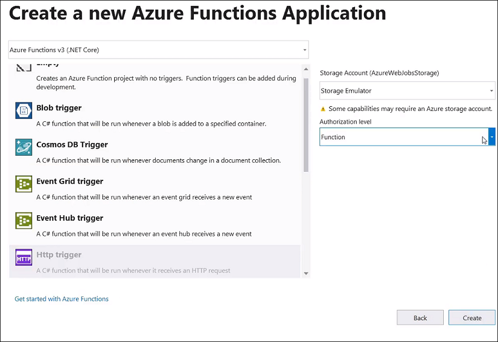
Task: Select the Cosmos DB Trigger template
Action: tap(155, 151)
